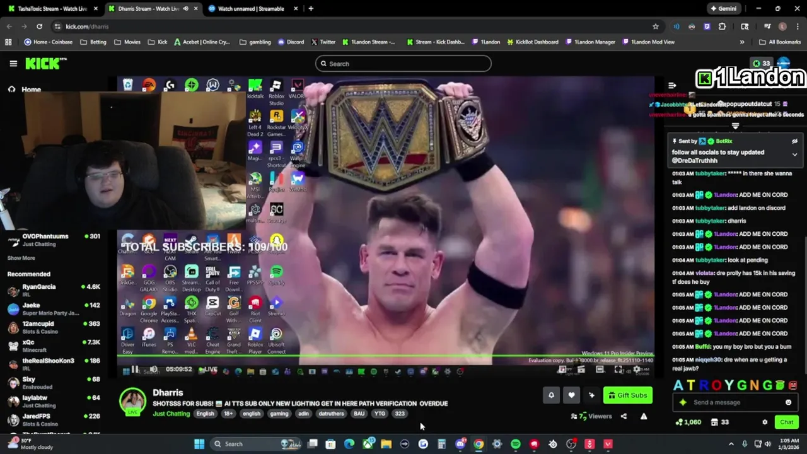Jump to LIVE indicator in player

(208, 370)
